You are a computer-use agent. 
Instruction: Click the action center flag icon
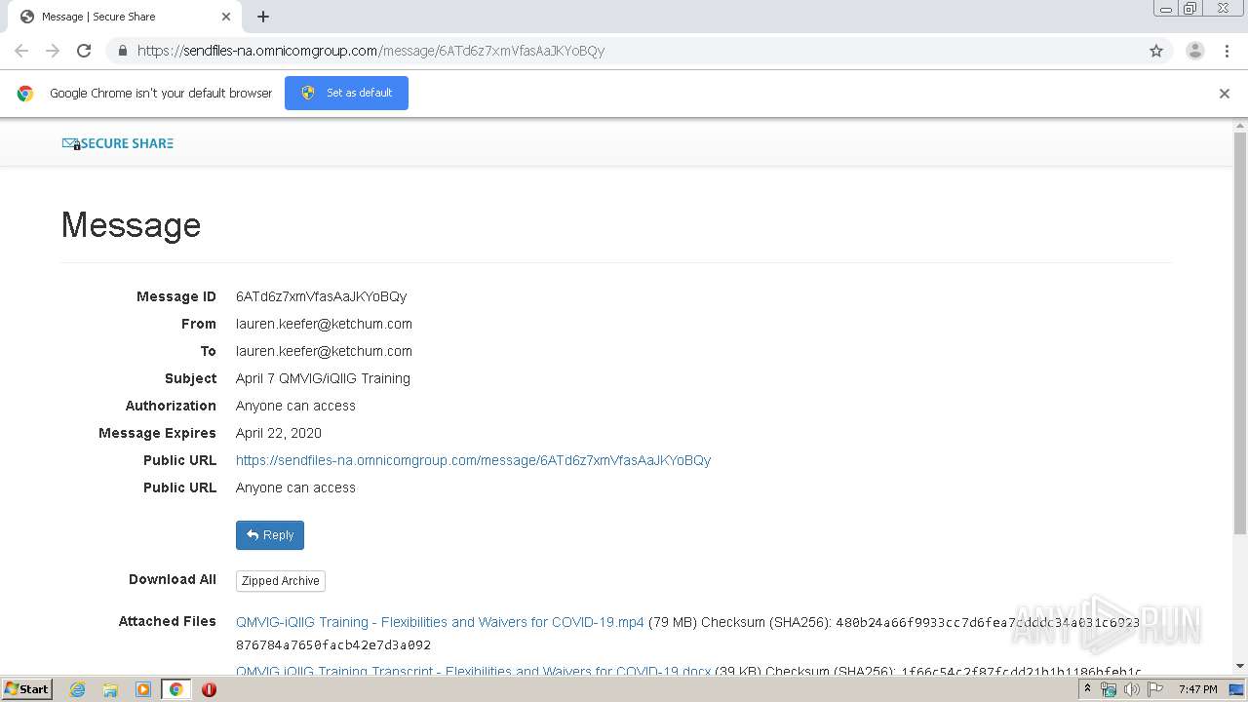click(x=1155, y=689)
